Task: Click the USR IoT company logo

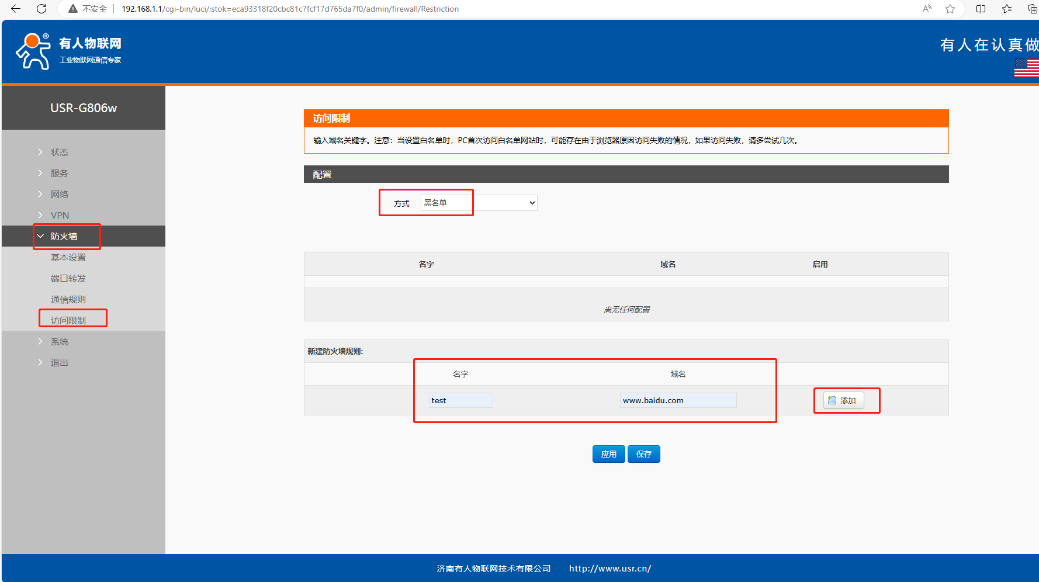Action: 68,51
